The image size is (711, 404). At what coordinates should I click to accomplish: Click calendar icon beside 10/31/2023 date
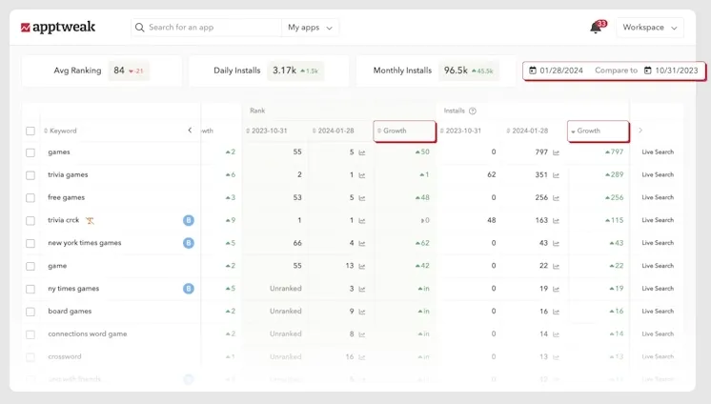coord(647,71)
